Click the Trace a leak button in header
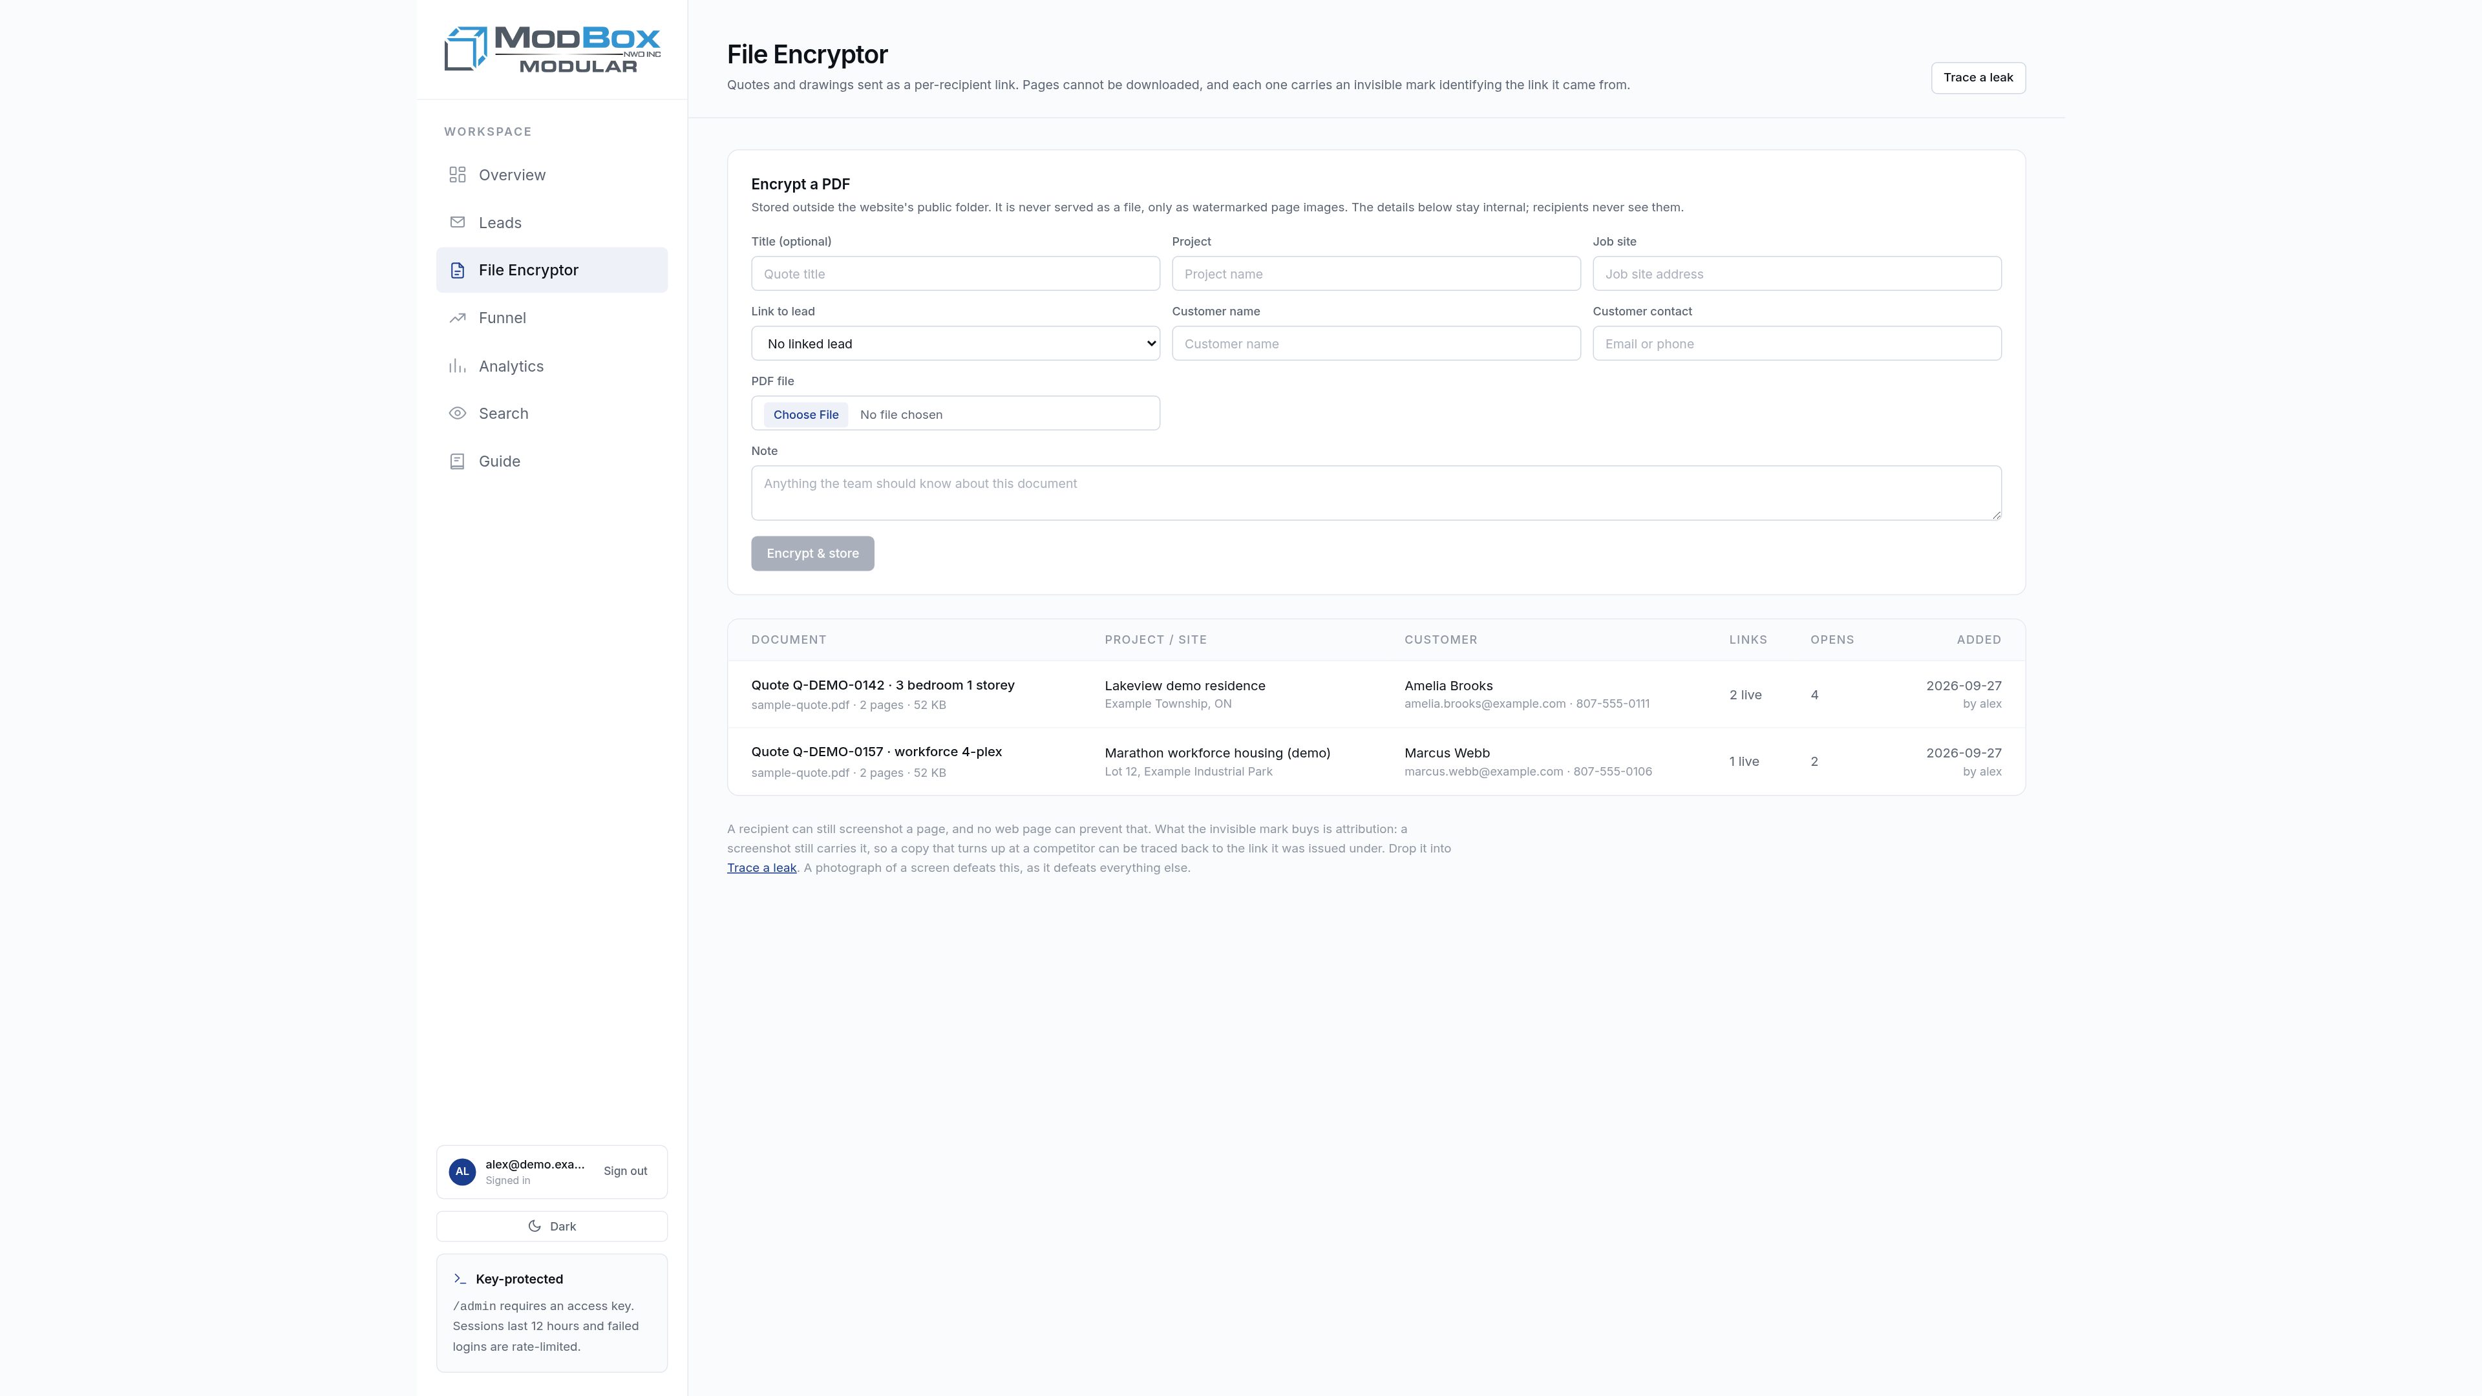 [1978, 78]
